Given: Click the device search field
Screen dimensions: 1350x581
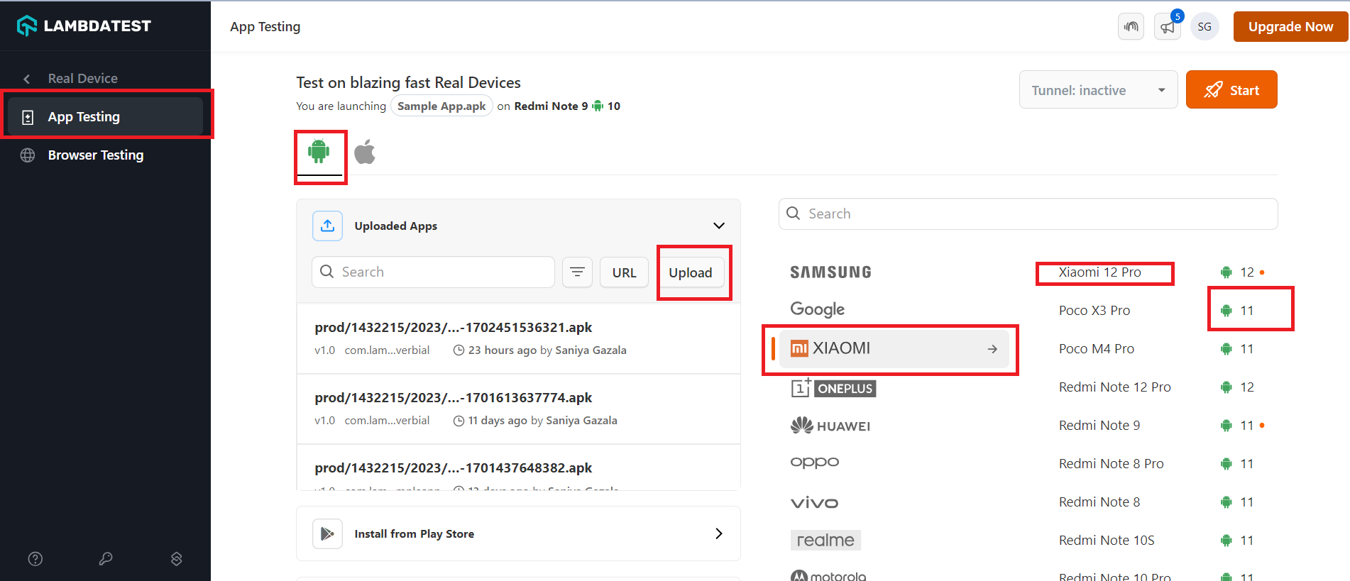Looking at the screenshot, I should [x=1028, y=214].
